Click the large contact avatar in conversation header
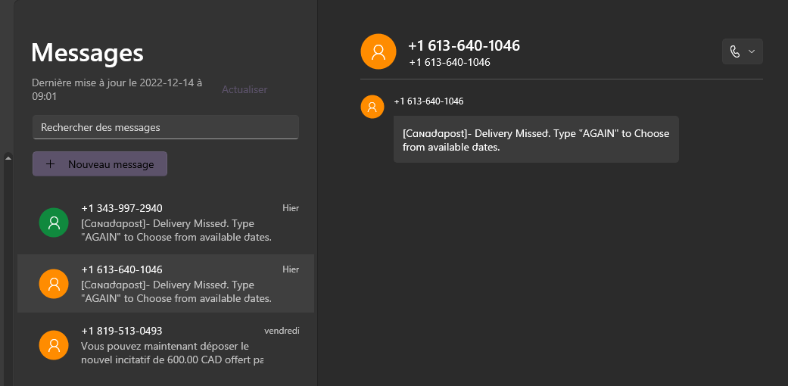The image size is (788, 386). 378,52
